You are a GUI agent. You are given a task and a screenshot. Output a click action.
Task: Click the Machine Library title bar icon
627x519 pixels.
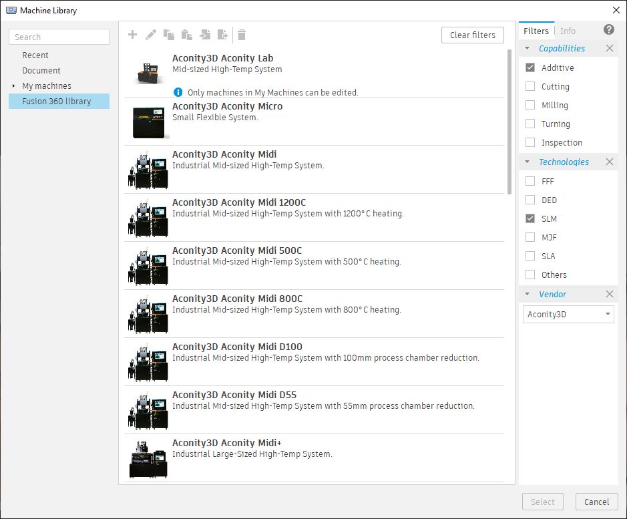tap(11, 11)
